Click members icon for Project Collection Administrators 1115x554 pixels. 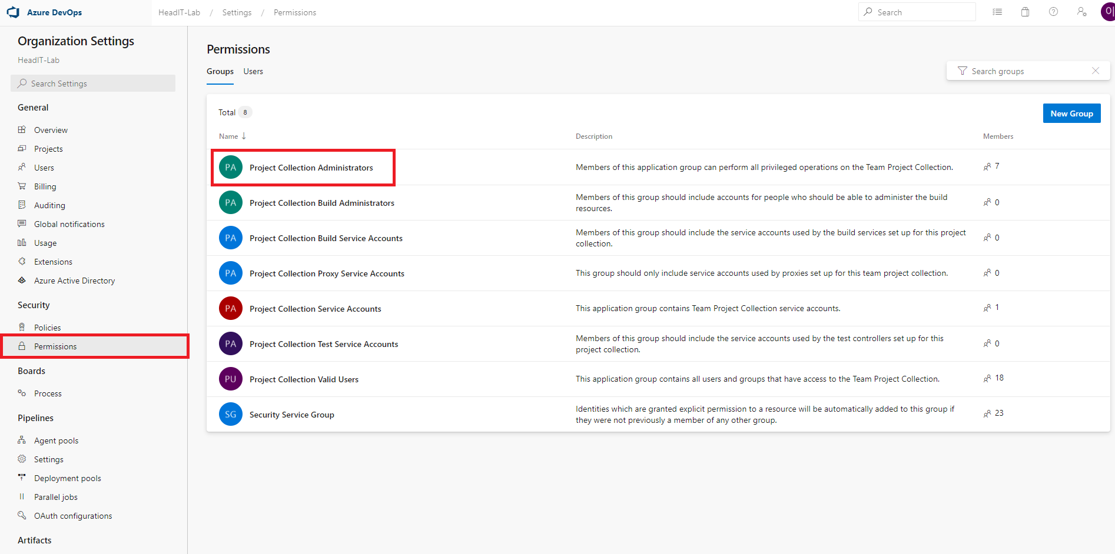(x=987, y=166)
